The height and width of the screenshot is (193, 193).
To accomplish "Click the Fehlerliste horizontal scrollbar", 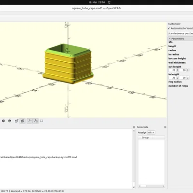I will [x=151, y=186].
